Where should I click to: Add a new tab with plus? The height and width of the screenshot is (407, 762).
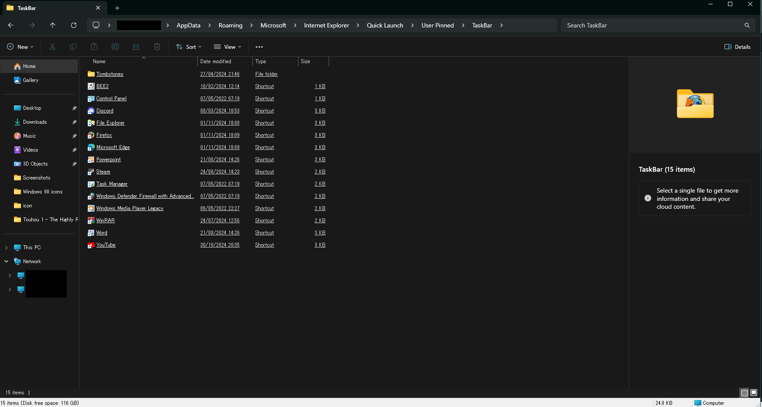117,8
